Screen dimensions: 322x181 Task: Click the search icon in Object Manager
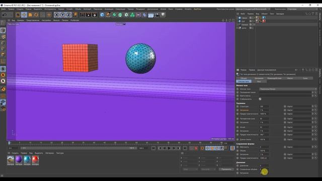click(306, 14)
